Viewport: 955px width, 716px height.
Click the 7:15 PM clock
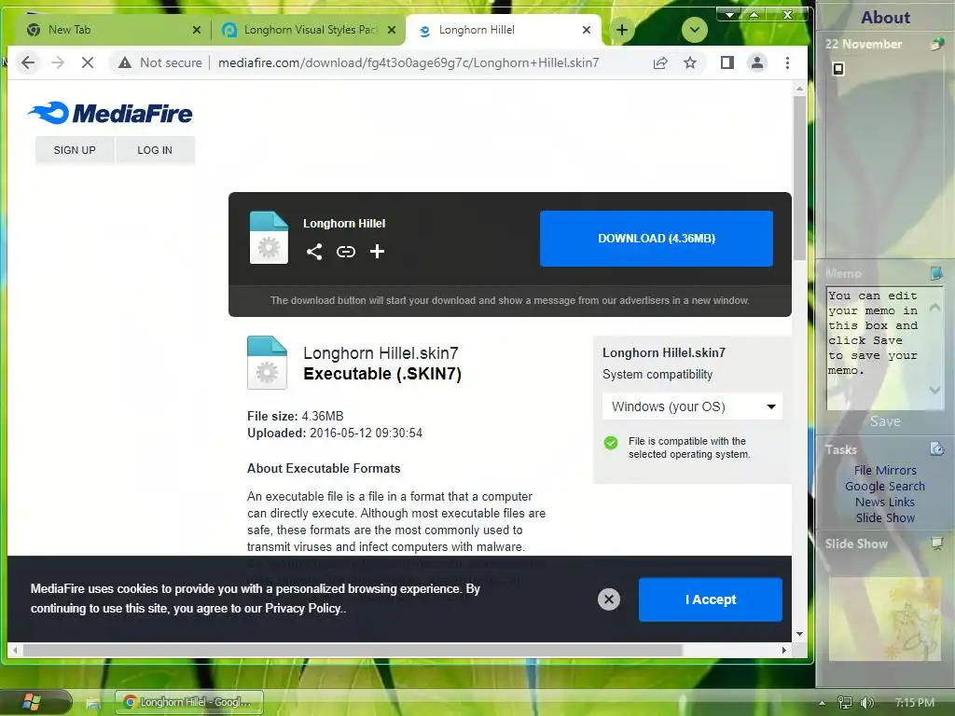[x=914, y=703]
